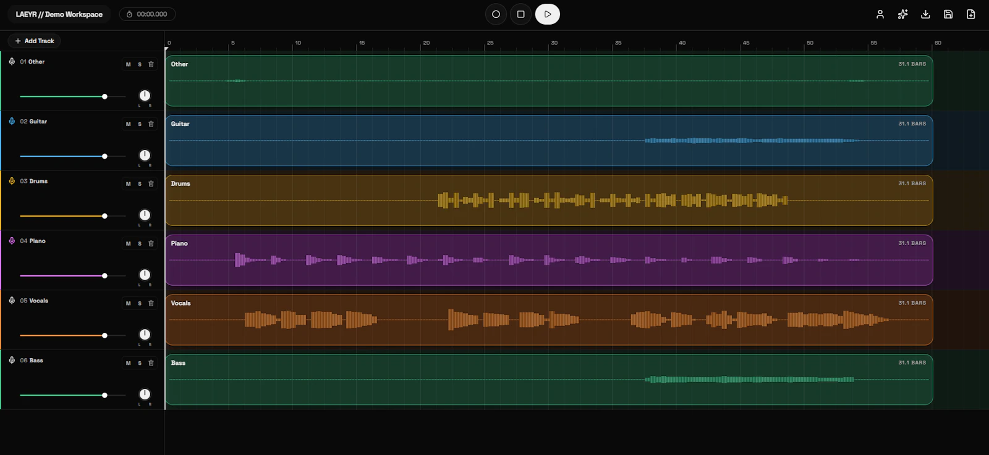Solo the 04 Piano track
Viewport: 989px width, 455px height.
coord(140,244)
